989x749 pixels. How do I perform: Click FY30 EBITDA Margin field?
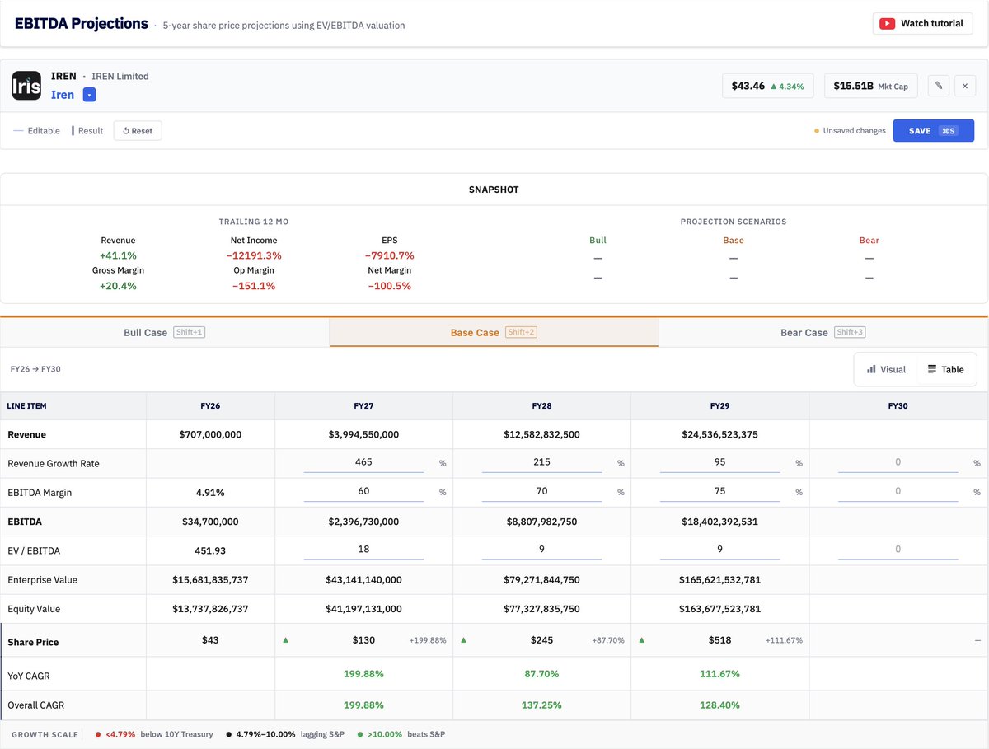898,491
